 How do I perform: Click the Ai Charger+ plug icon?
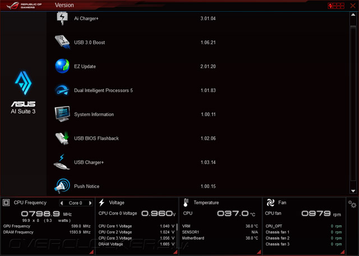pos(62,19)
